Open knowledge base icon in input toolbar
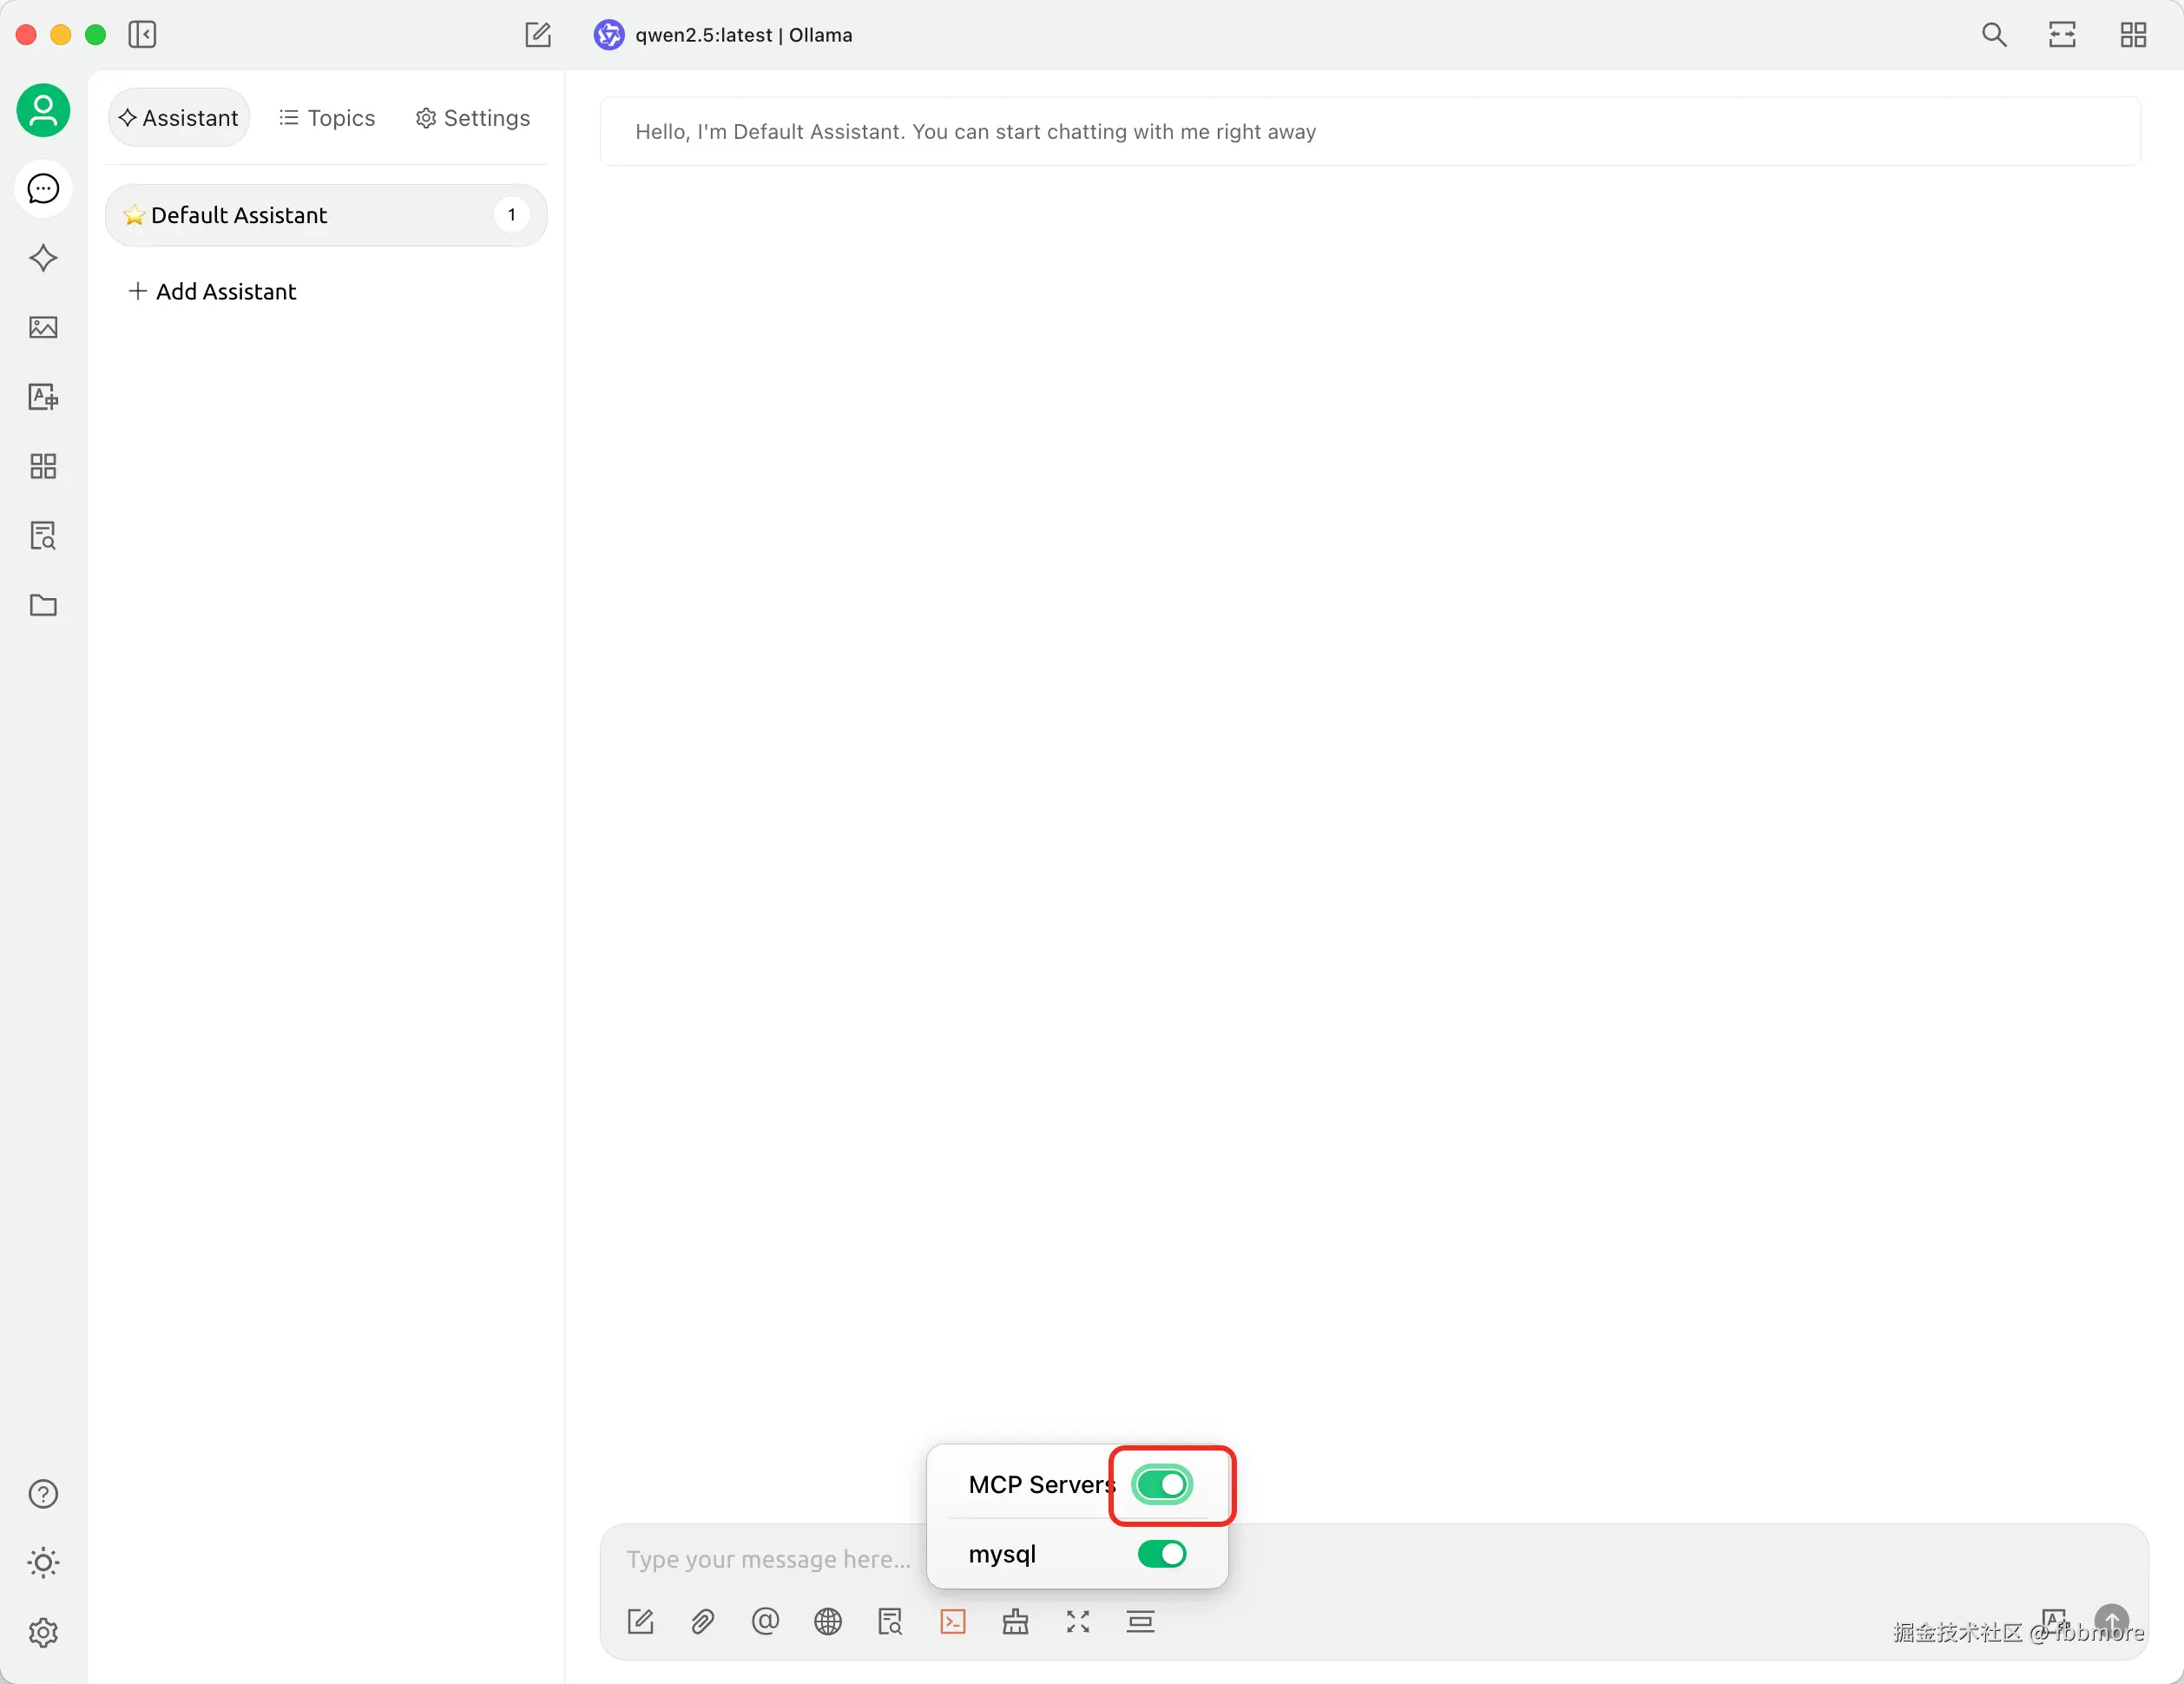 (x=889, y=1621)
